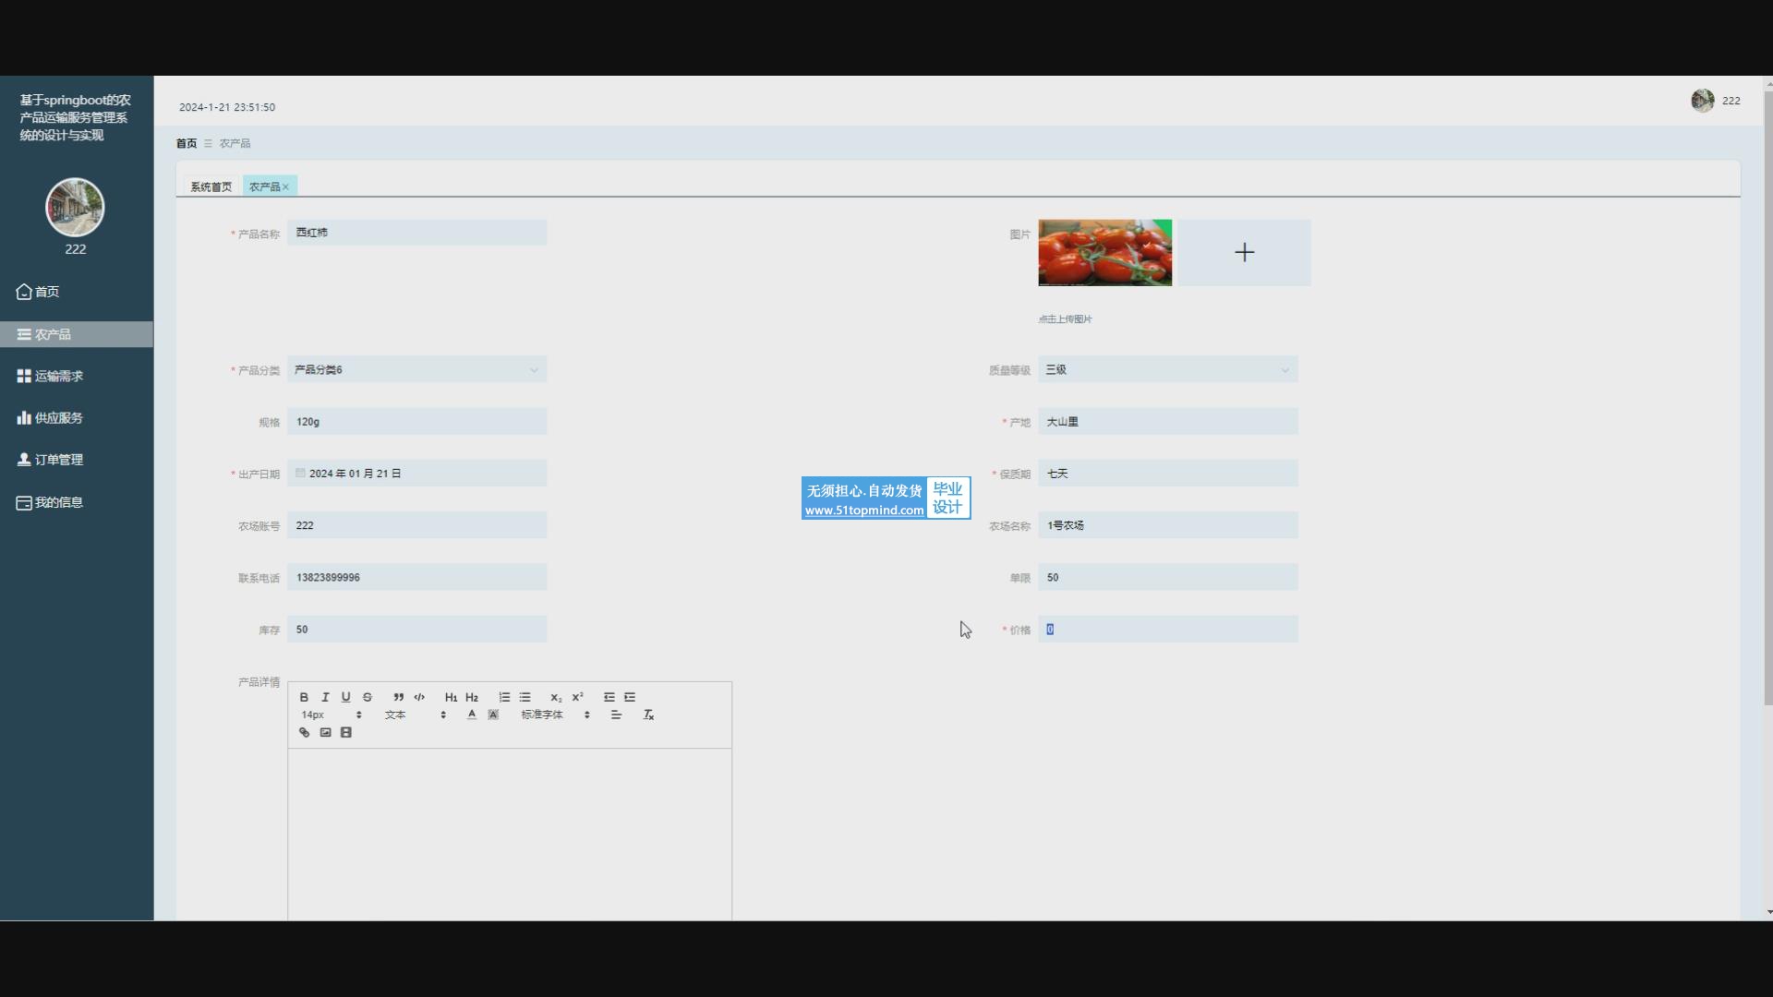Click the 联系电话 input field
This screenshot has width=1773, height=997.
point(416,577)
